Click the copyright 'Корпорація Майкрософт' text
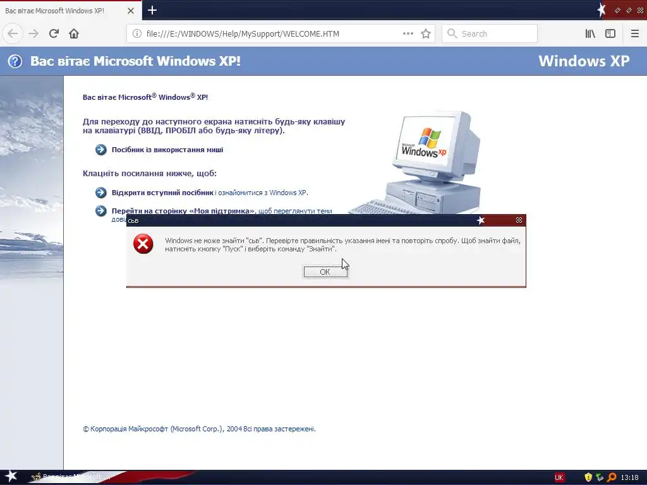Screen dimensions: 647x485 coord(199,429)
